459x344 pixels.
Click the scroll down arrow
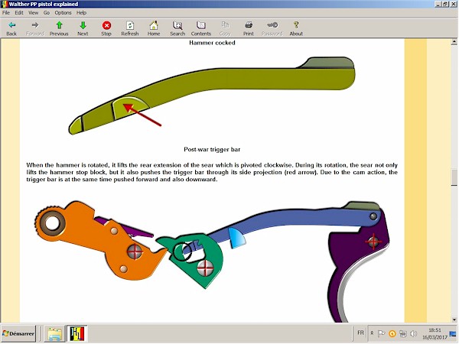point(454,320)
